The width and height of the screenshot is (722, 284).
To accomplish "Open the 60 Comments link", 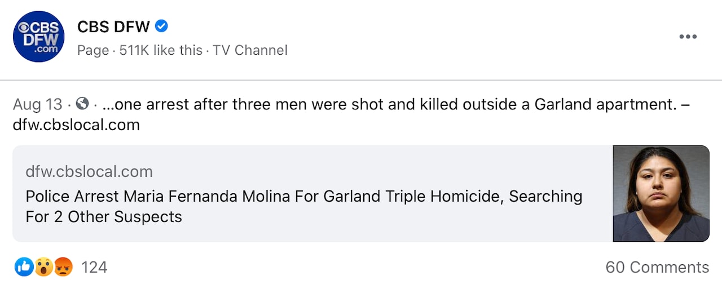I will point(657,267).
